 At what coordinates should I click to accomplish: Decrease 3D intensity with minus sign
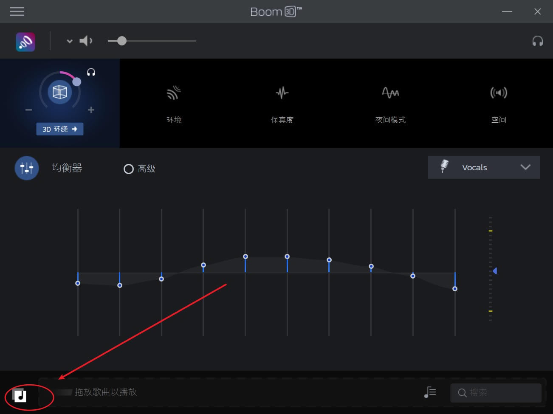28,110
